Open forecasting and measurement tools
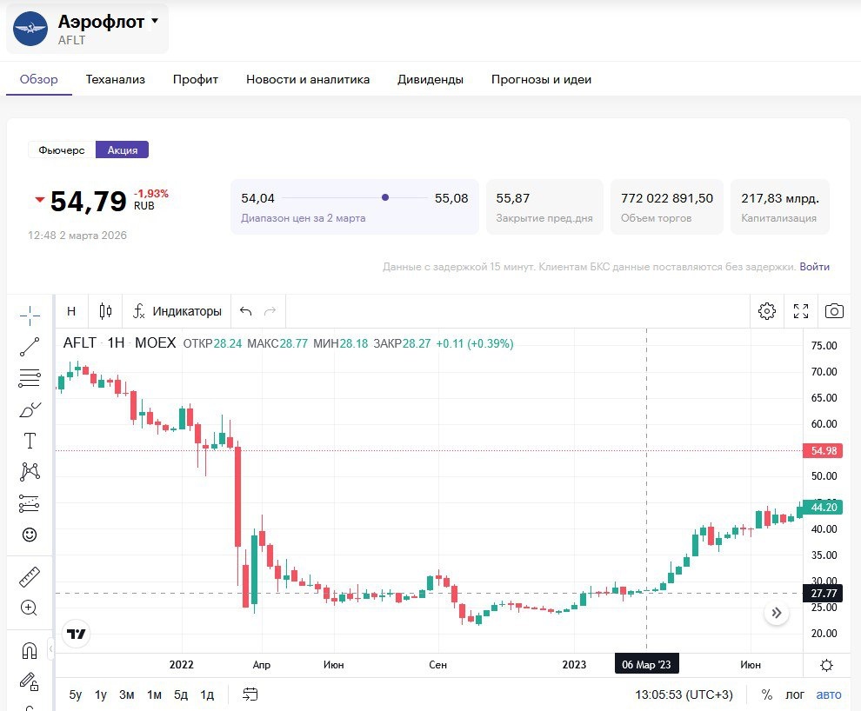Screen dimensions: 861x711 tap(30, 503)
